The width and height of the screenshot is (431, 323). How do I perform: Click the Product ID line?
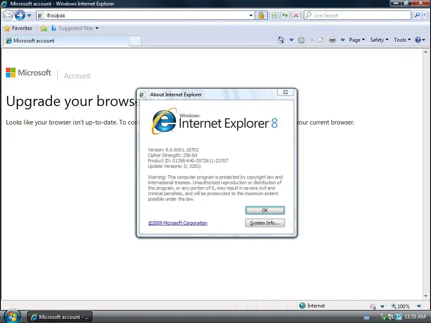coord(188,161)
